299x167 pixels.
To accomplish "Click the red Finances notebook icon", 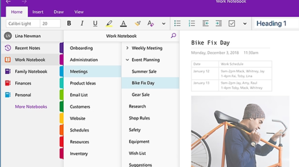I will (x=8, y=83).
